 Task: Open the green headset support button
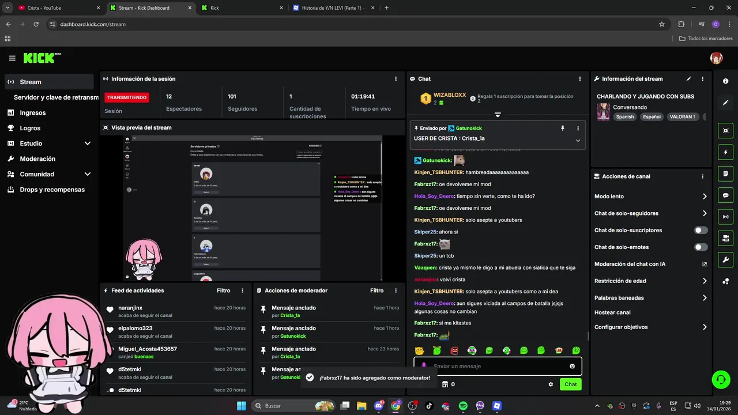[x=721, y=379]
